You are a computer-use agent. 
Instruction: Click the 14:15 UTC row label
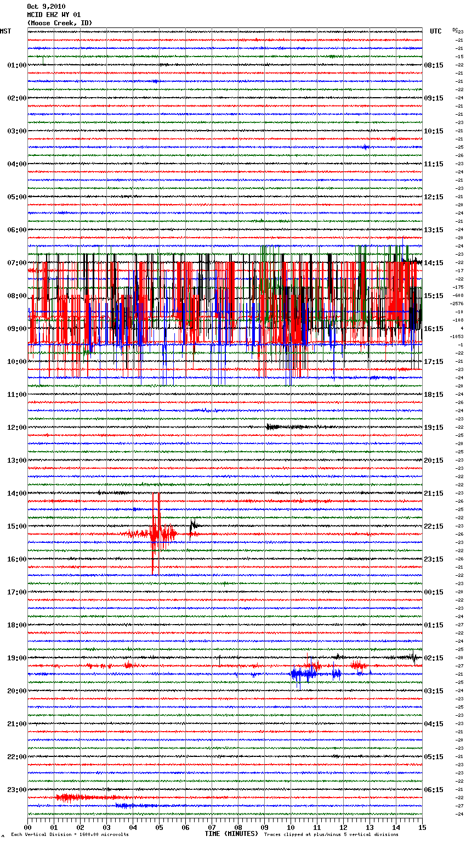click(434, 263)
